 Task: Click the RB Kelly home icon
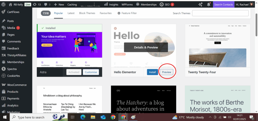click(x=11, y=5)
